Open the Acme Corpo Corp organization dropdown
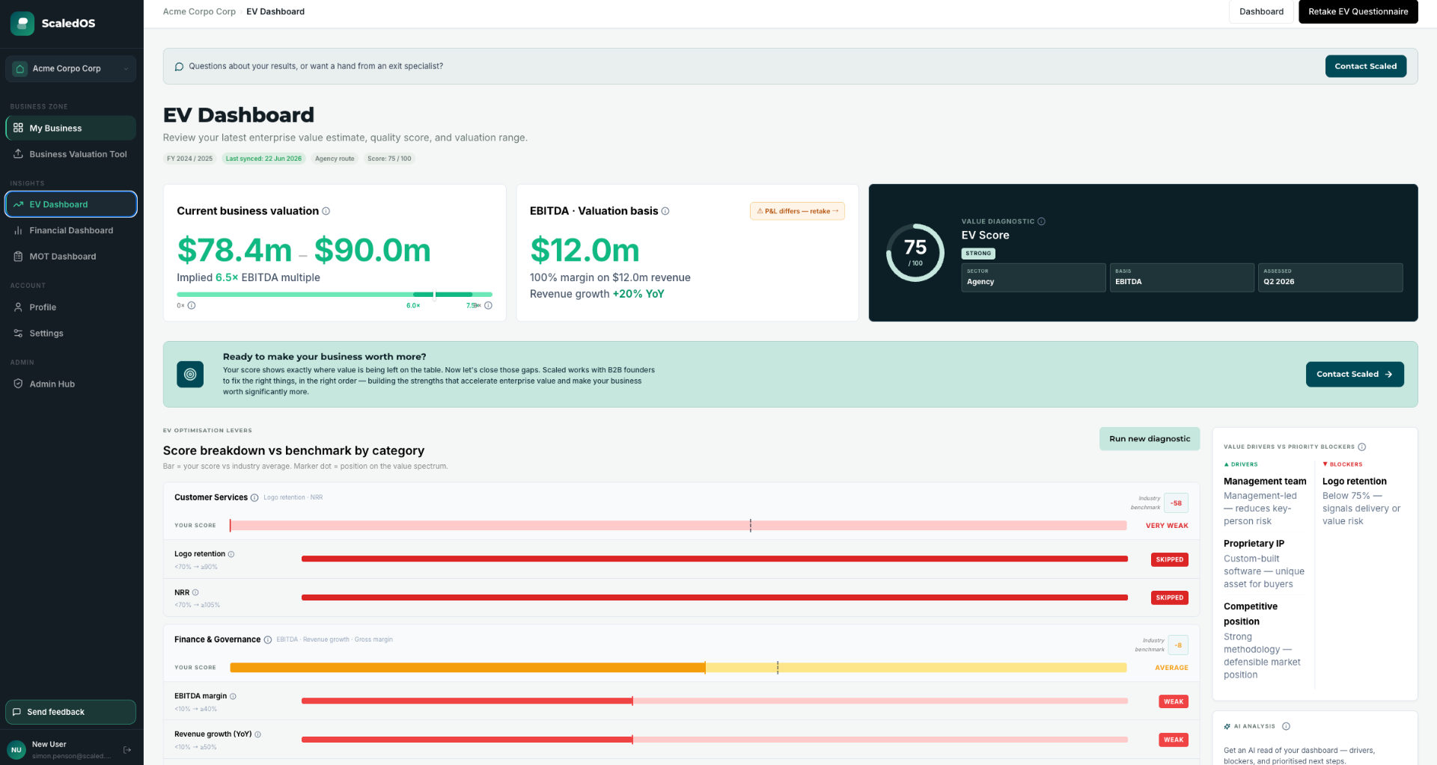 point(71,69)
